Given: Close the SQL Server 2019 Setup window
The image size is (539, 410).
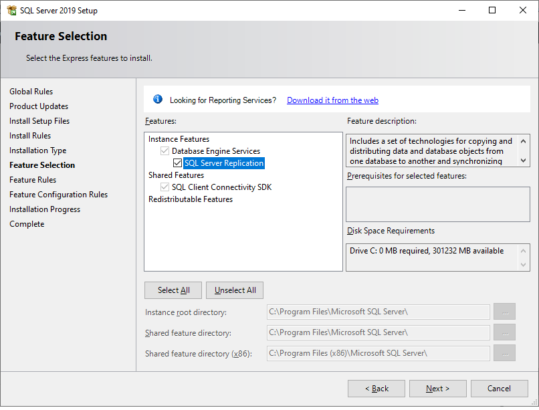Looking at the screenshot, I should click(523, 10).
